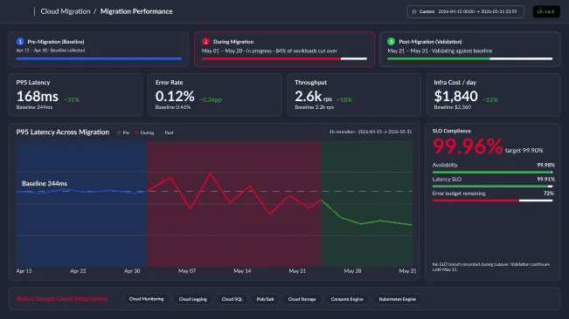Click the blue Pre-Migration progress bar

click(x=99, y=58)
